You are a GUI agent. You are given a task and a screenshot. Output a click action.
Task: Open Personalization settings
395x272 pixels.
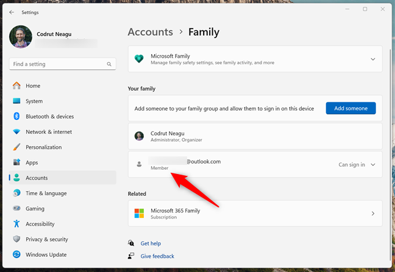[x=62, y=147]
